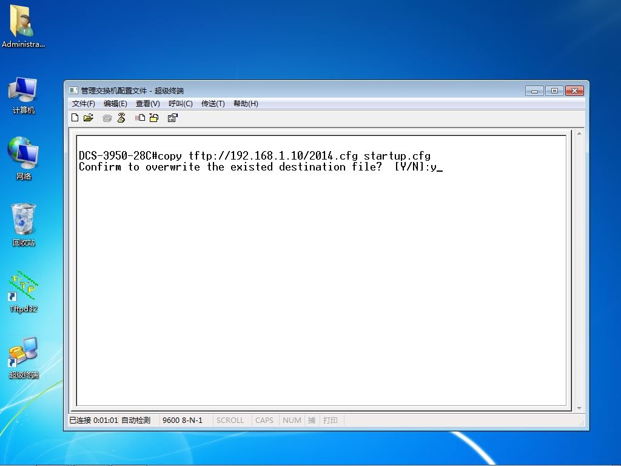Minimize the 超级终端 window

(534, 91)
